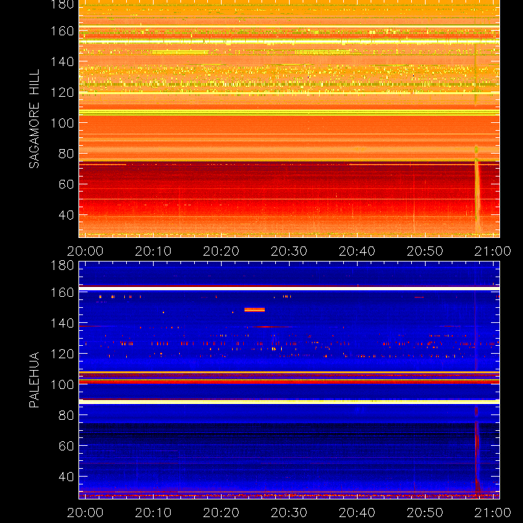523x523 pixels.
Task: Pick the 20:30 time label below Sagamore Hill plot
Action: pos(289,251)
